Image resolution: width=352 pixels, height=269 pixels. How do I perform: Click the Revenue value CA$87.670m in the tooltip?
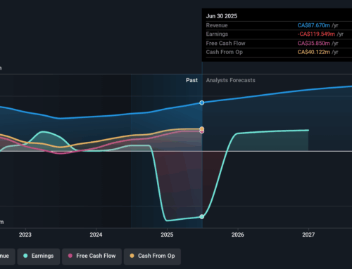[x=313, y=25]
